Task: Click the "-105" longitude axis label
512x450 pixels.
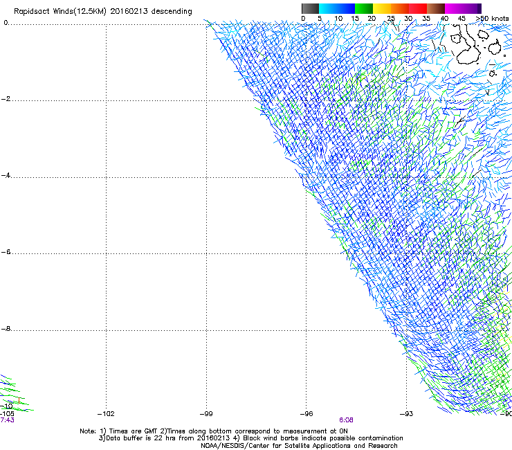Action: click(7, 414)
